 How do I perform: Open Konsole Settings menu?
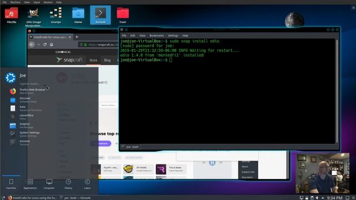(x=173, y=36)
